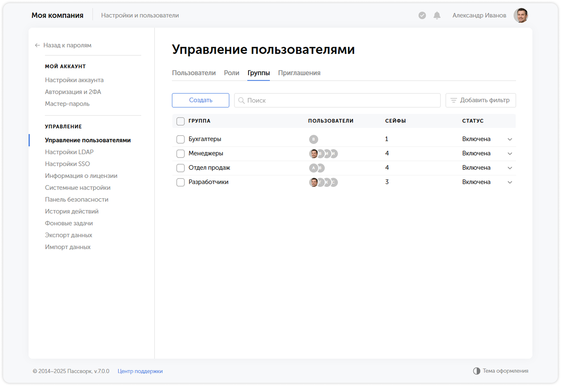Click the checkmark status icon in top bar

click(422, 15)
